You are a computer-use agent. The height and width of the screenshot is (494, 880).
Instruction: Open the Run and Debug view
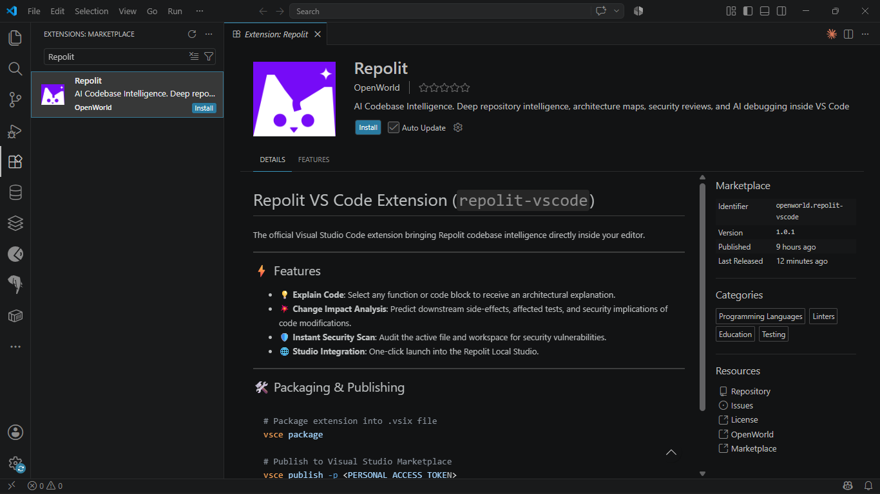point(15,131)
